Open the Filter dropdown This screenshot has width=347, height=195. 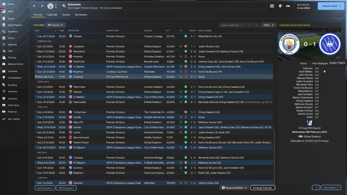(x=269, y=25)
